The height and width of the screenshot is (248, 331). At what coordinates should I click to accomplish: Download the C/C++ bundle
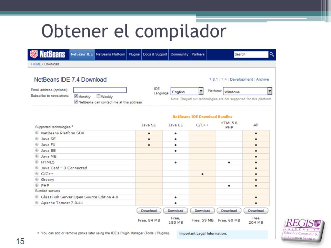coord(202,211)
